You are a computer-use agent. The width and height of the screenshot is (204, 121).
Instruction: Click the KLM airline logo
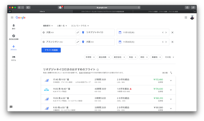coord(46,90)
